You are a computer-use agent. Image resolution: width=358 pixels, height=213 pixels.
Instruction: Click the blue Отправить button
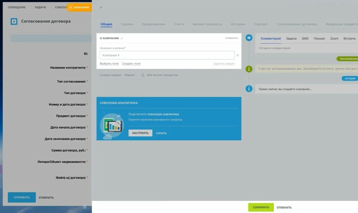(22, 197)
